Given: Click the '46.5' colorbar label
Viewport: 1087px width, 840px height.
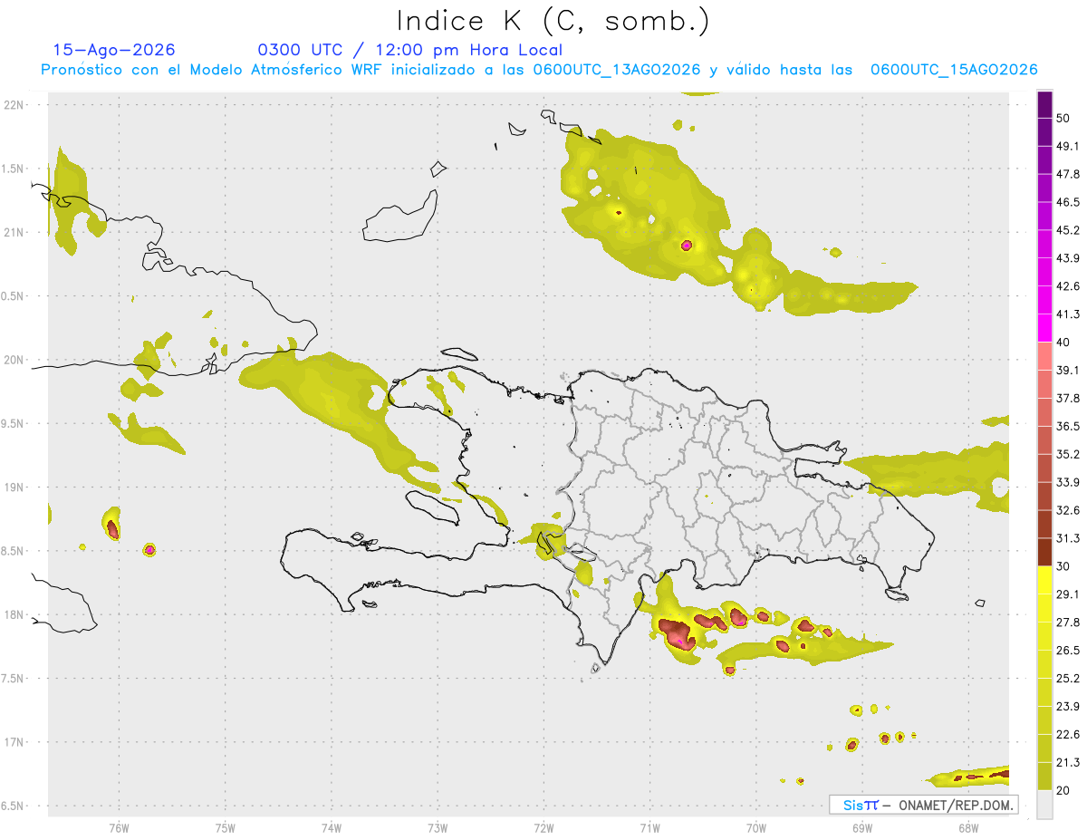Looking at the screenshot, I should [1067, 202].
